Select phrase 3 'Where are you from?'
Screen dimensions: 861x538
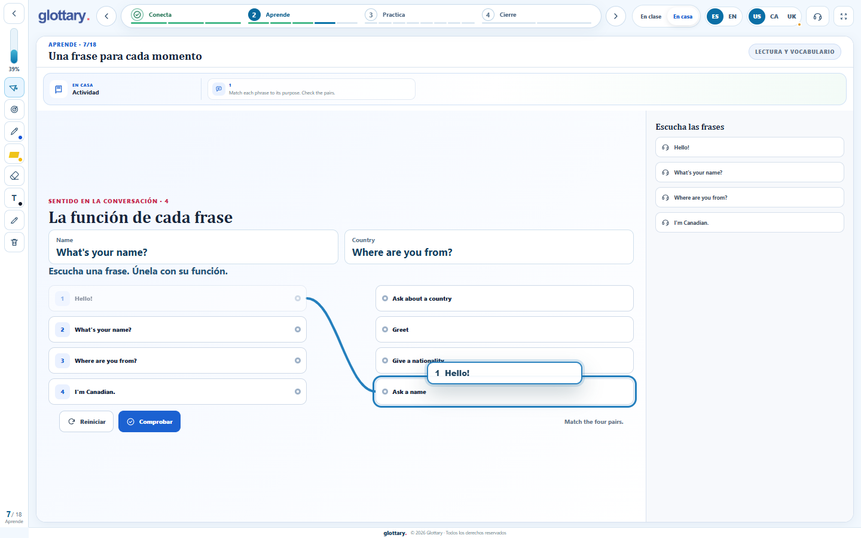178,360
